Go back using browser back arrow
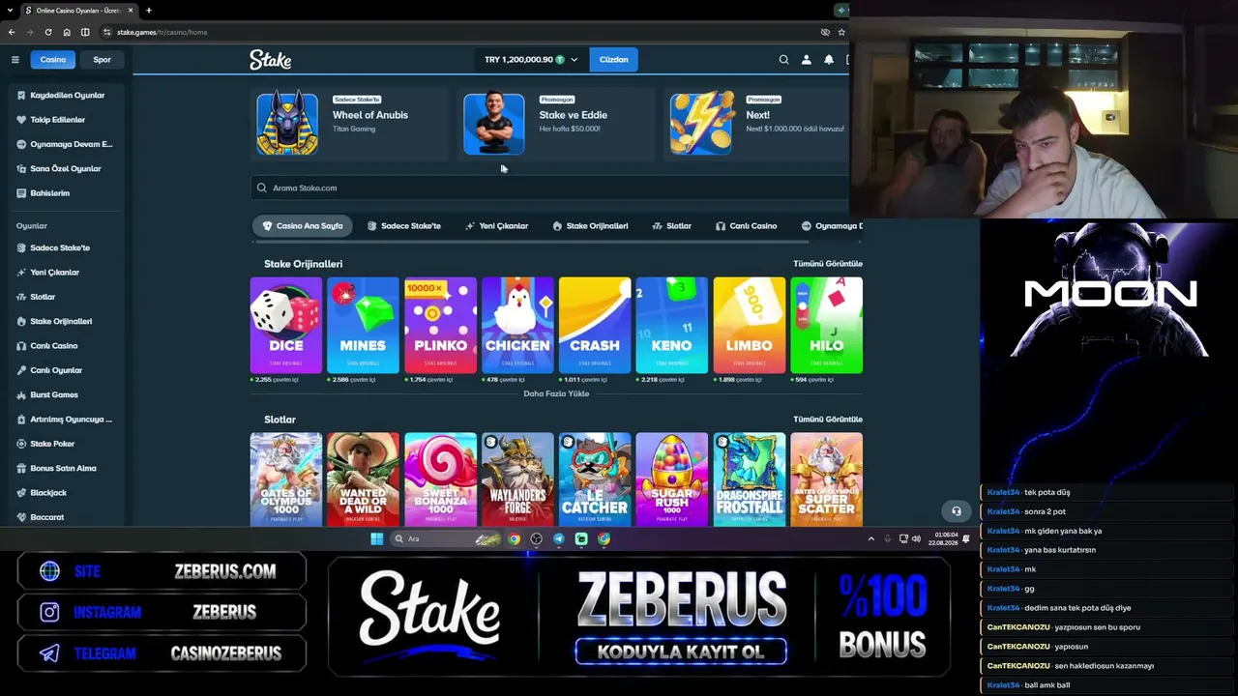Screen dimensions: 1238x696 point(12,32)
